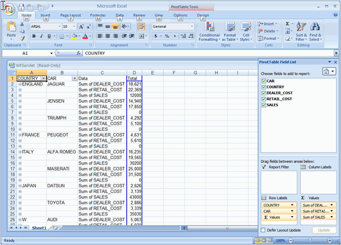Open PivotTable Options tab
Image resolution: width=341 pixels, height=245 pixels.
[x=180, y=16]
